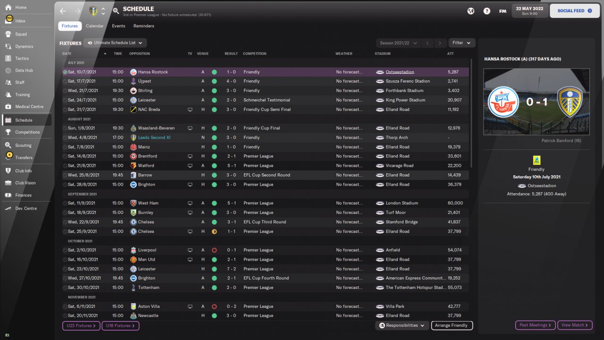
Task: Go to Squad via its shirt icon
Action: click(8, 34)
